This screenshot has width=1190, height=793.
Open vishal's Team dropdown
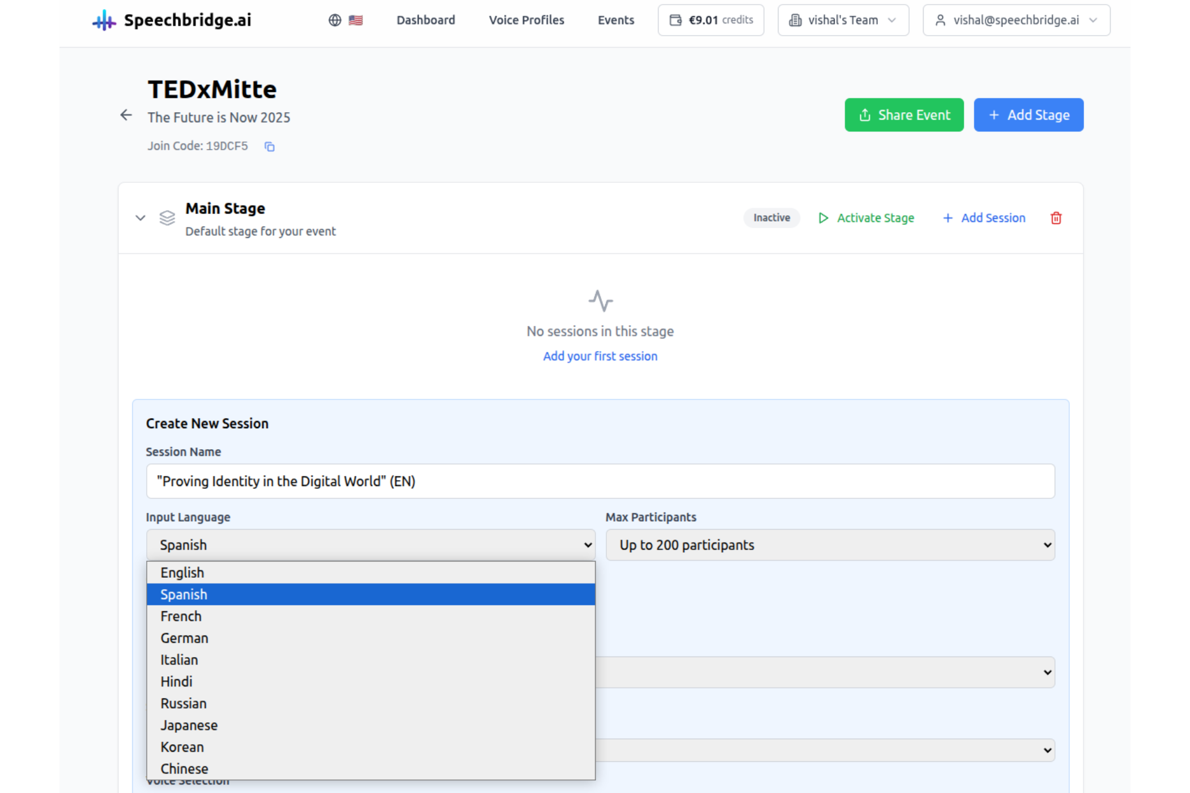[x=843, y=20]
